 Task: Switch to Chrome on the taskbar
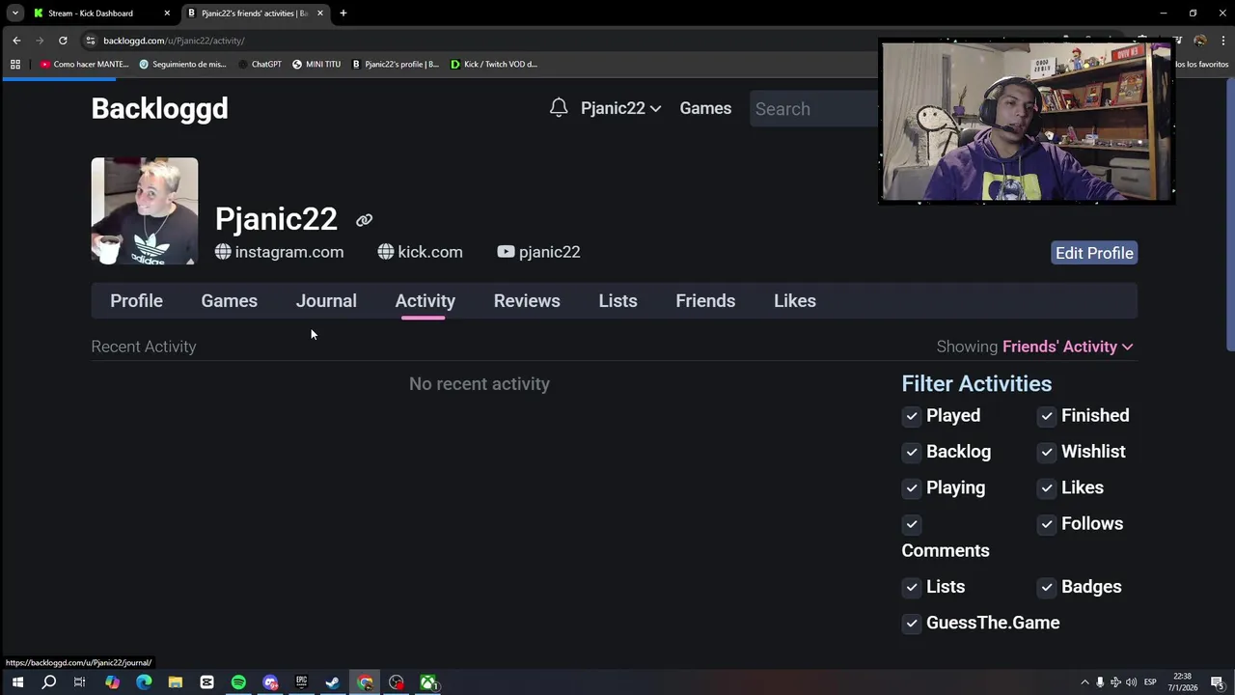coord(365,682)
